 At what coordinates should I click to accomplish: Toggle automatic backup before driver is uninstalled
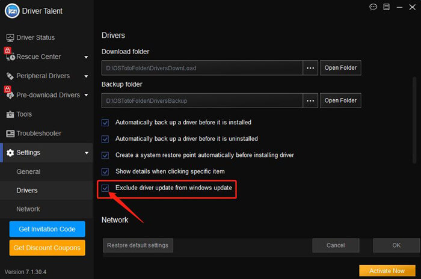tap(105, 139)
